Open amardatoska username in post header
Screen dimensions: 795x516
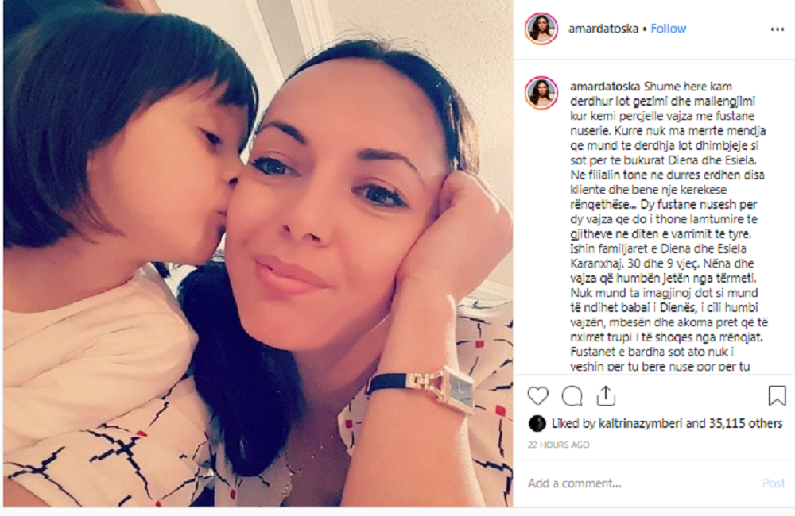click(x=603, y=29)
